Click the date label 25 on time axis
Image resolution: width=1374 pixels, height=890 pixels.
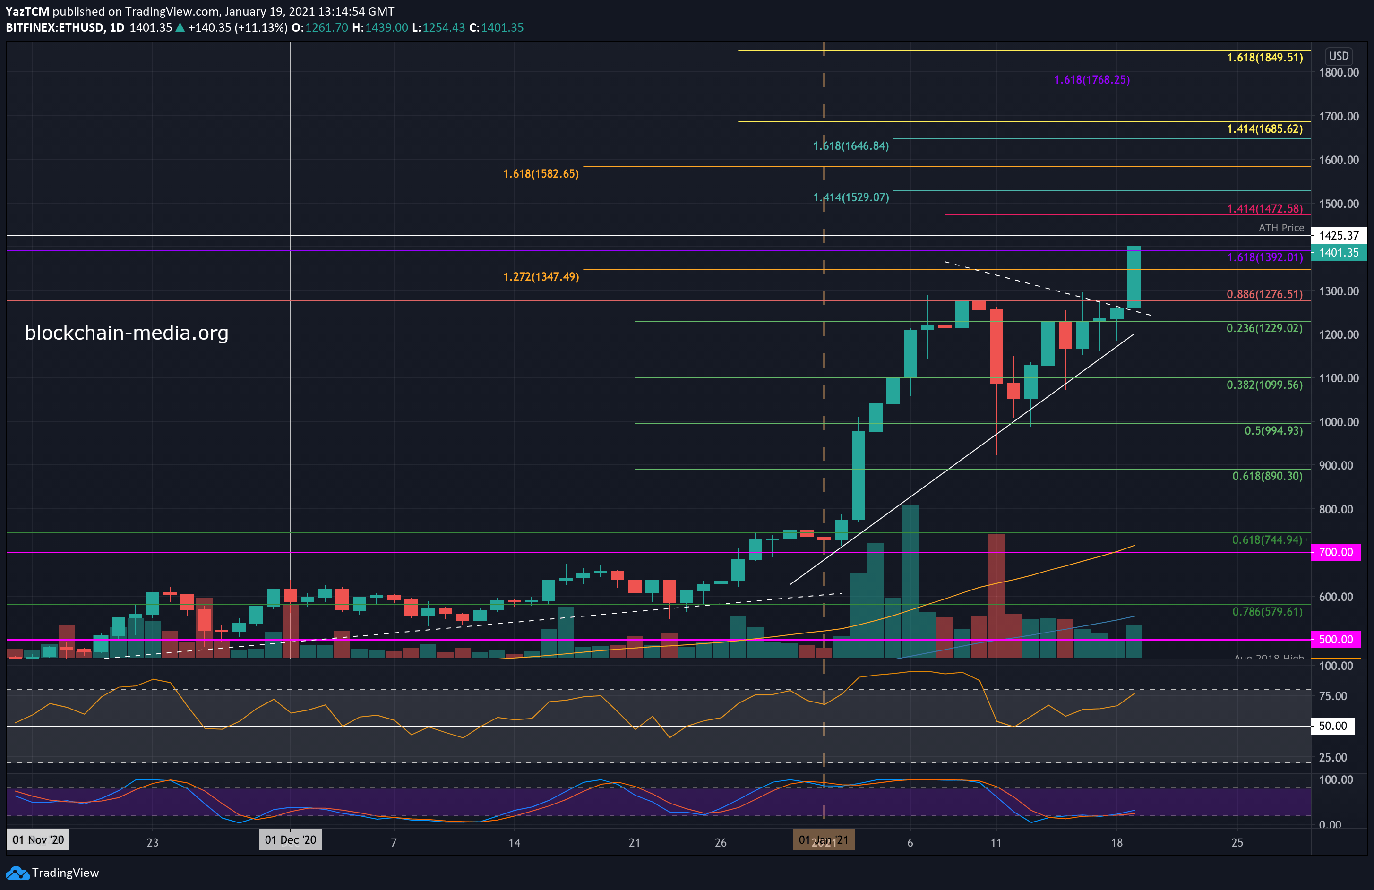pos(1237,842)
